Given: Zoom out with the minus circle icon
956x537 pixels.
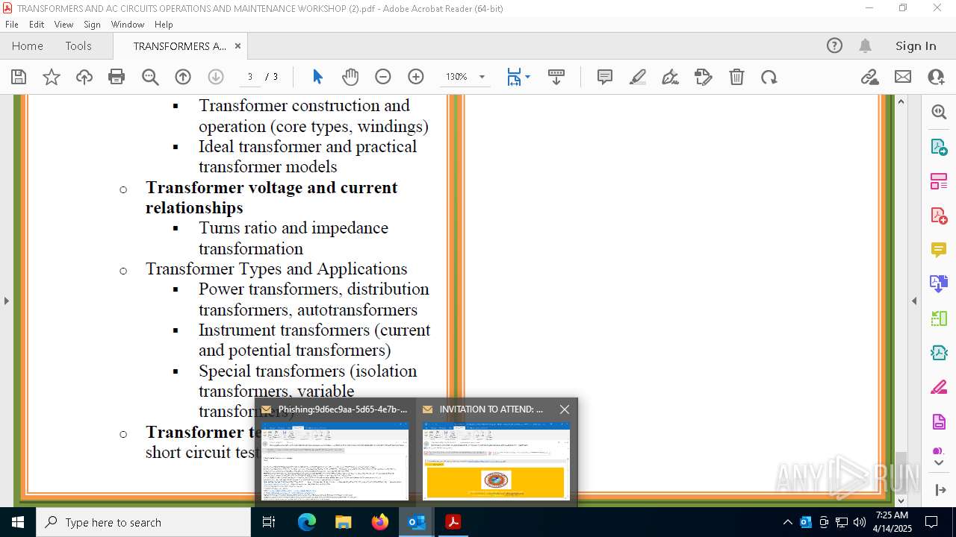Looking at the screenshot, I should (383, 77).
